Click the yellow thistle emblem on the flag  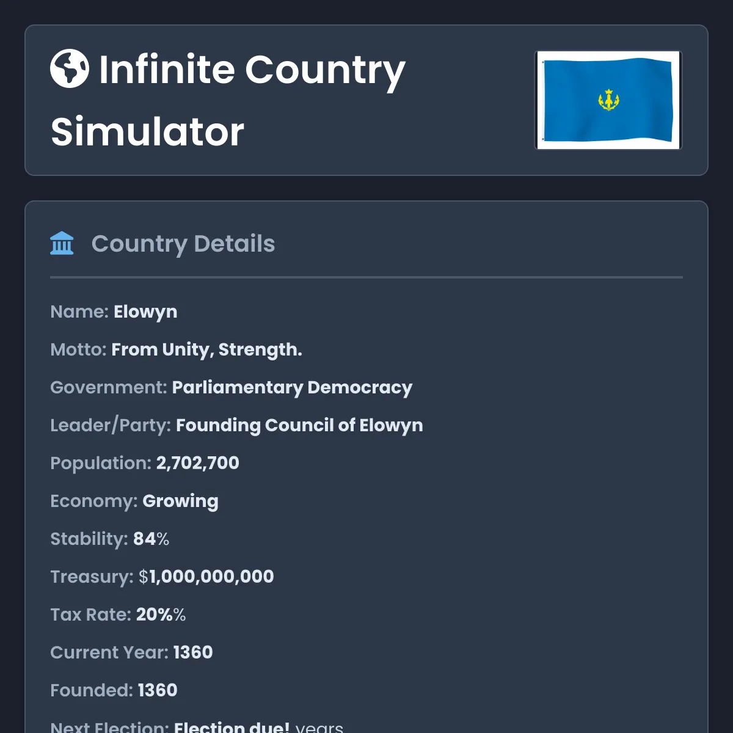[608, 100]
